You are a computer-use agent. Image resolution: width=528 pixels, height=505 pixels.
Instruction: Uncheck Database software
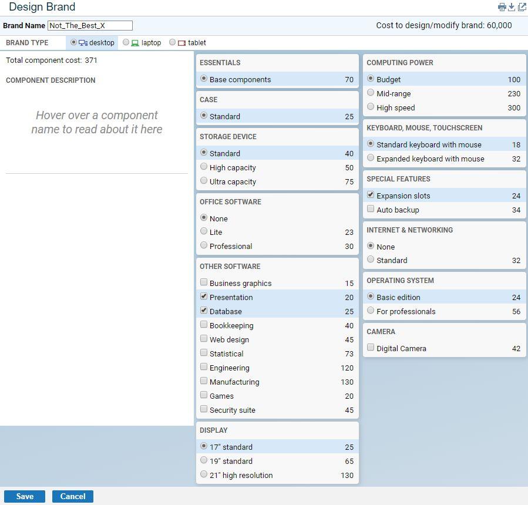(203, 311)
